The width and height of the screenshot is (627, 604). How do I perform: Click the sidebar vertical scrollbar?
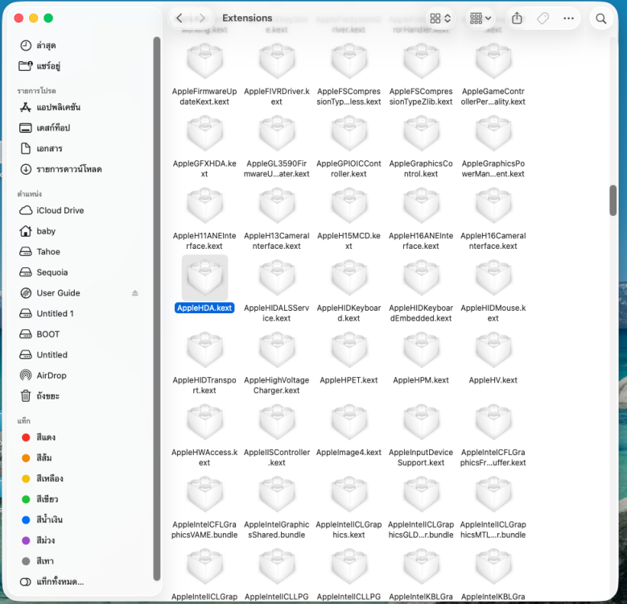157,308
